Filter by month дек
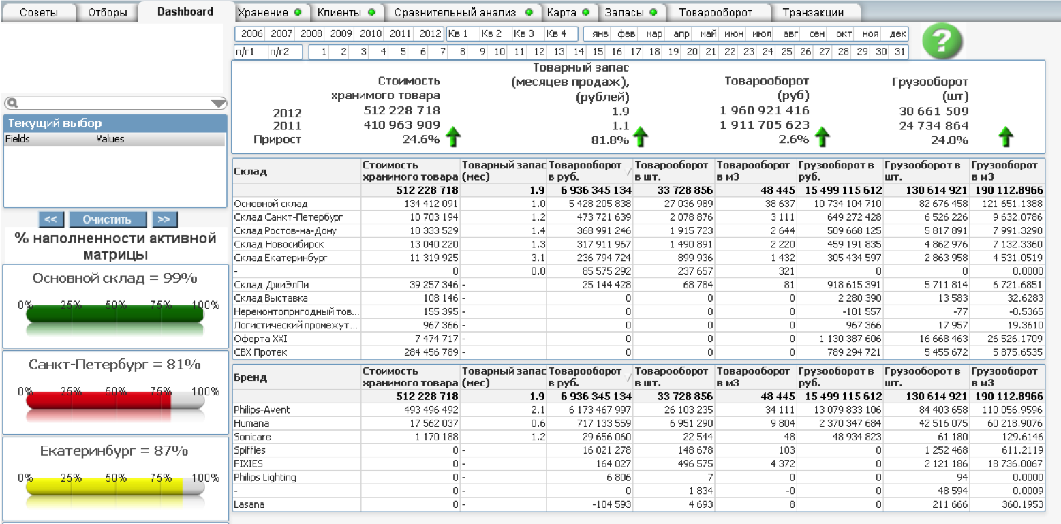The height and width of the screenshot is (524, 1061). [x=897, y=33]
